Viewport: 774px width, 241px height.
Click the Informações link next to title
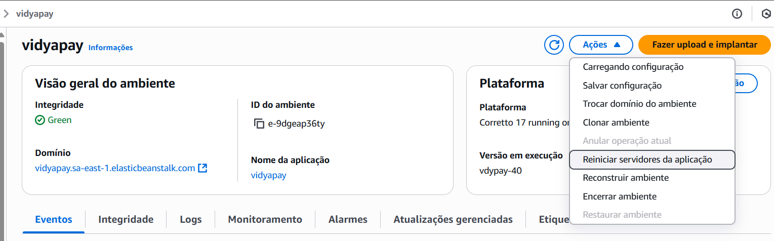[110, 48]
